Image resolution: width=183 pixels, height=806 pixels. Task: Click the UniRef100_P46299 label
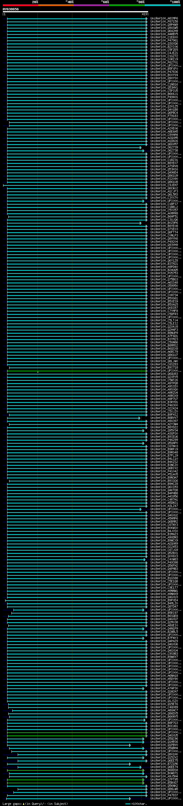point(164,440)
